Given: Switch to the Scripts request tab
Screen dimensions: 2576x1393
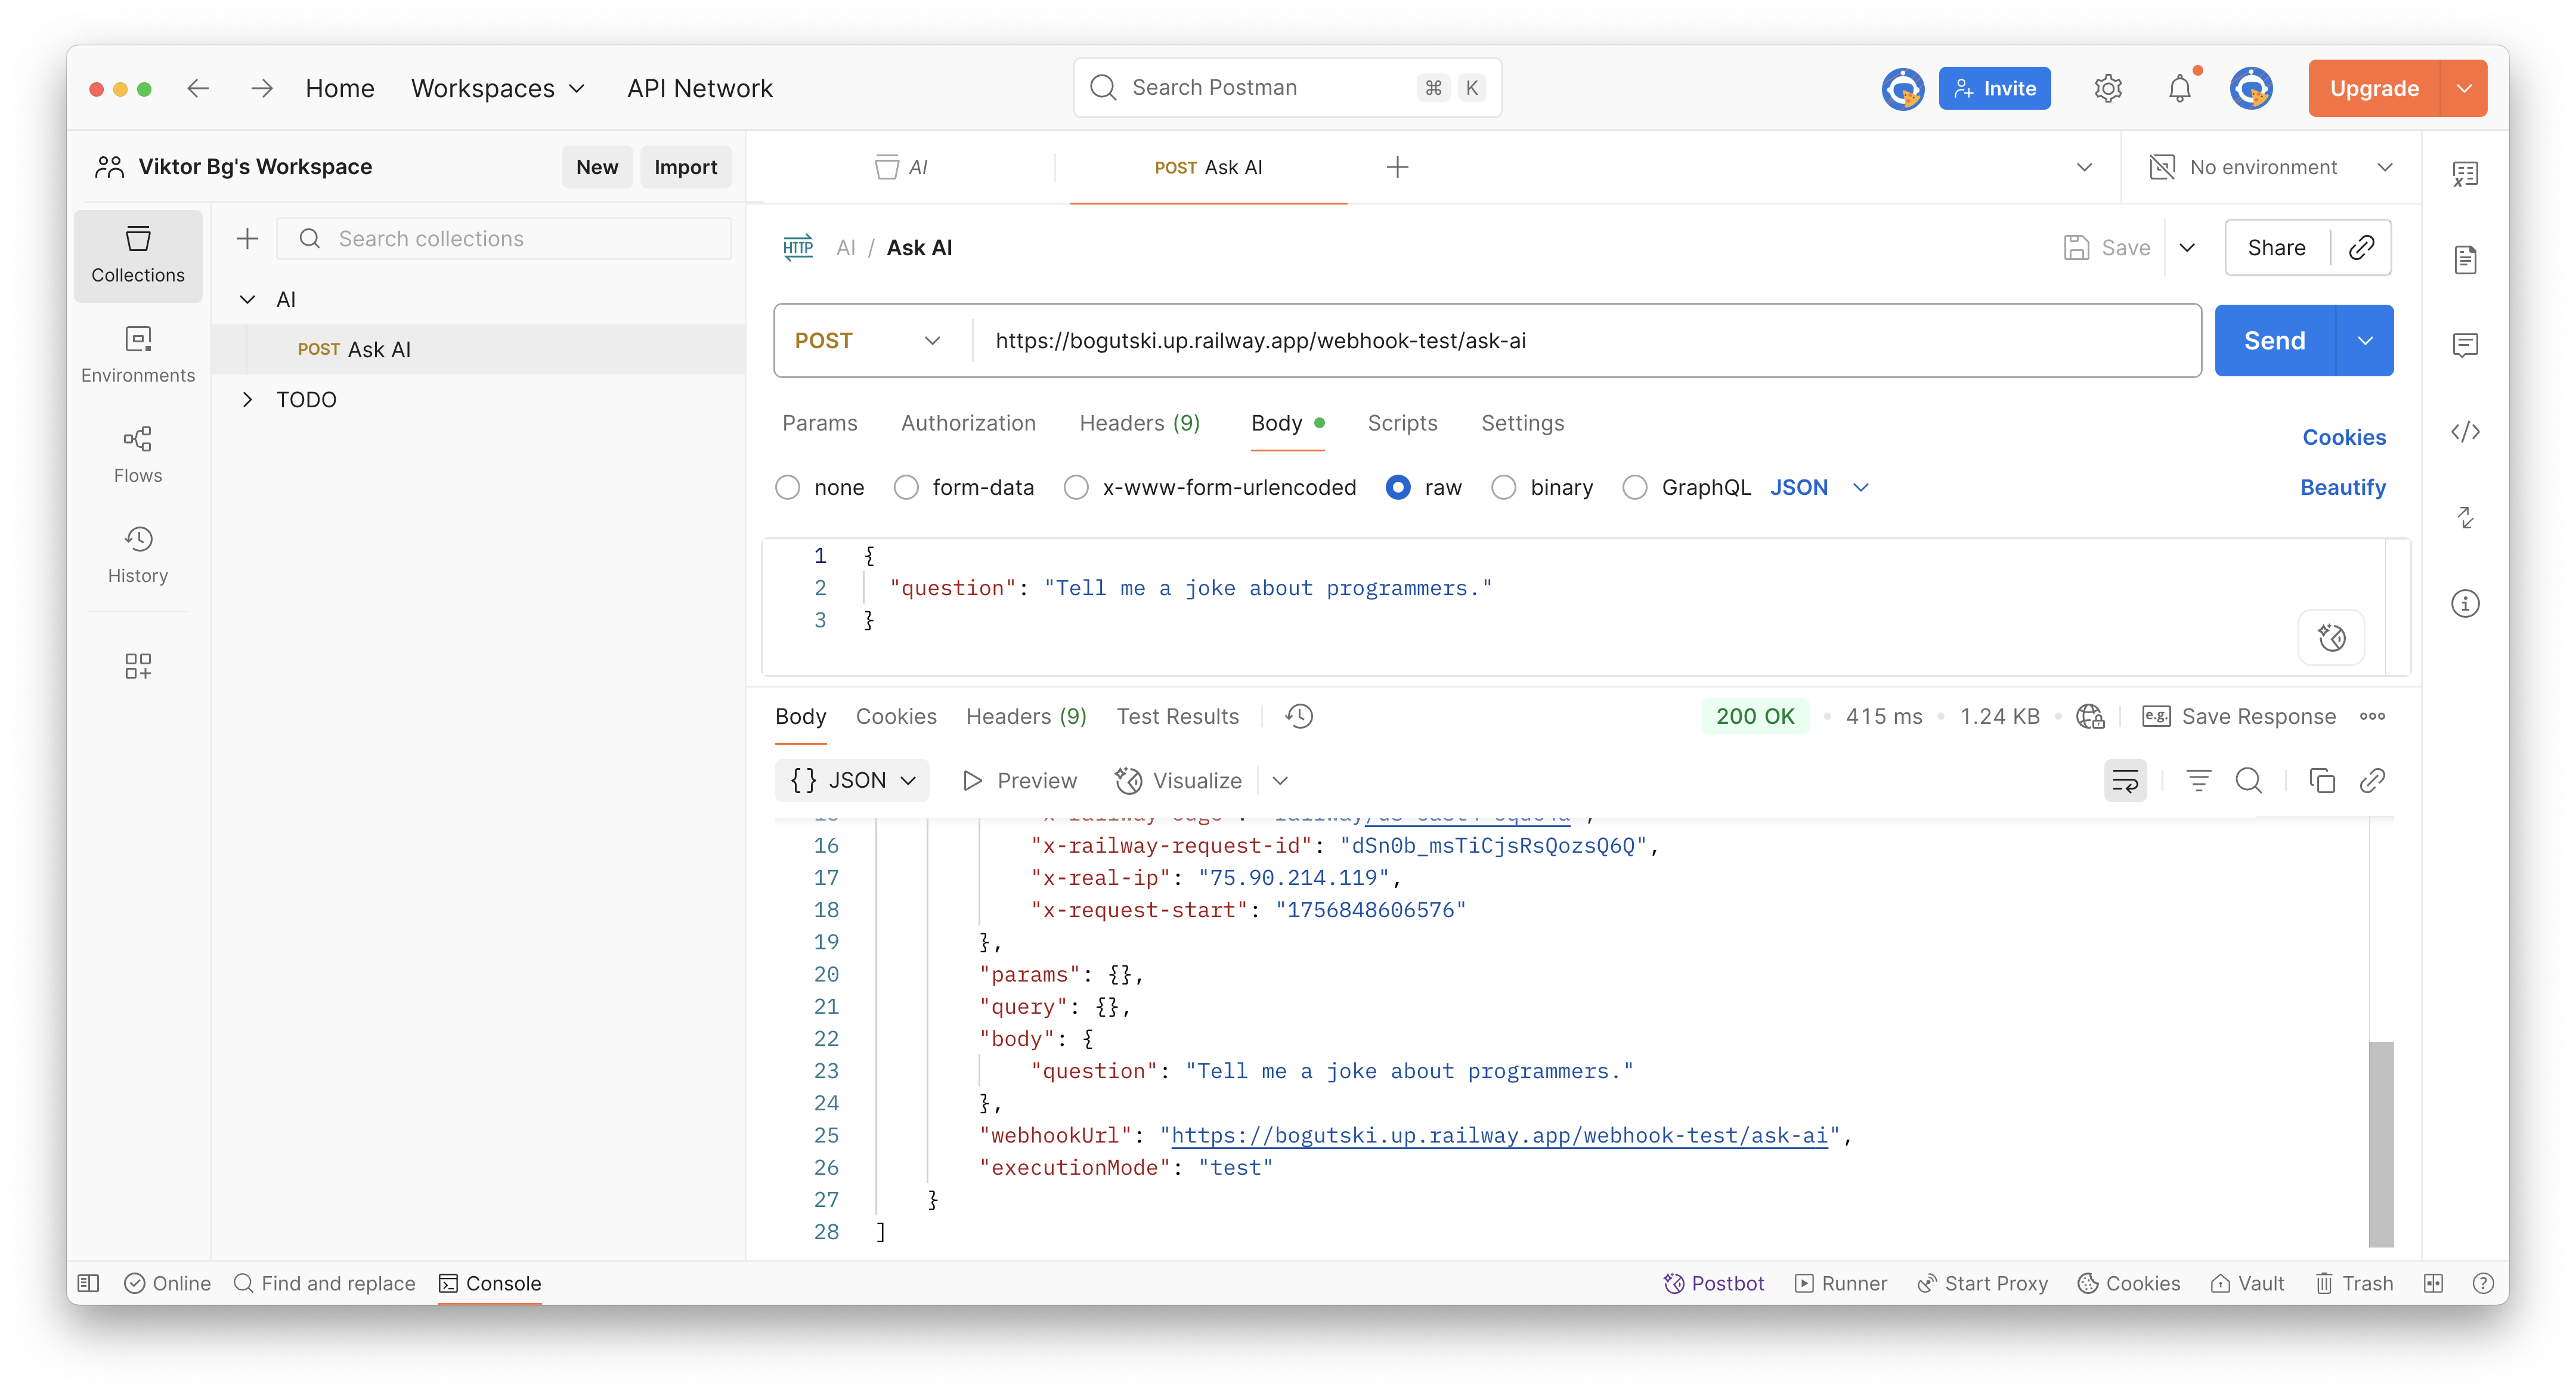Looking at the screenshot, I should tap(1402, 423).
